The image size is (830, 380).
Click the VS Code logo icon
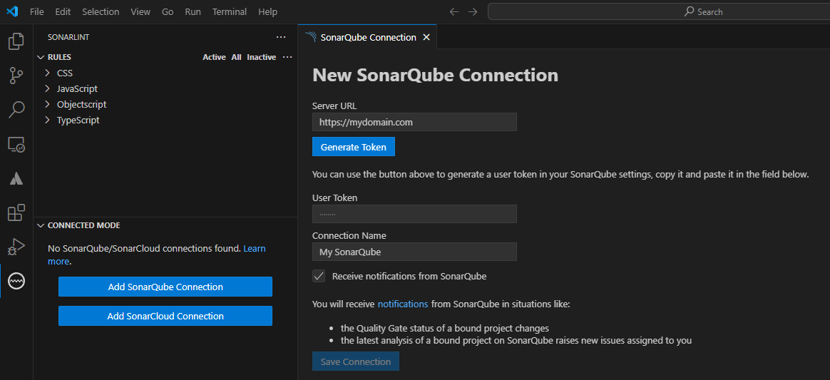pyautogui.click(x=11, y=11)
